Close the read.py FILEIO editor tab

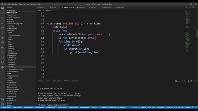coord(74,7)
